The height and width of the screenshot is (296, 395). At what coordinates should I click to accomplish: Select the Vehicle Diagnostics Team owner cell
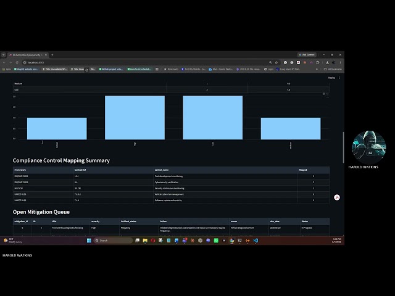(x=249, y=229)
